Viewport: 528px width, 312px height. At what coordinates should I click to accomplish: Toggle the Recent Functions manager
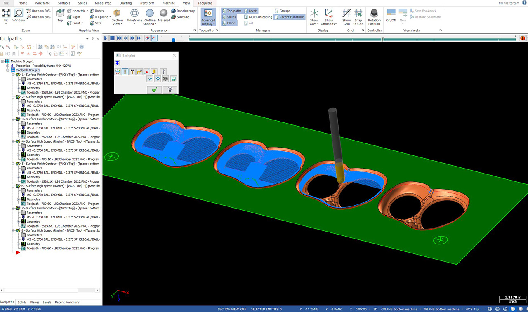point(290,17)
